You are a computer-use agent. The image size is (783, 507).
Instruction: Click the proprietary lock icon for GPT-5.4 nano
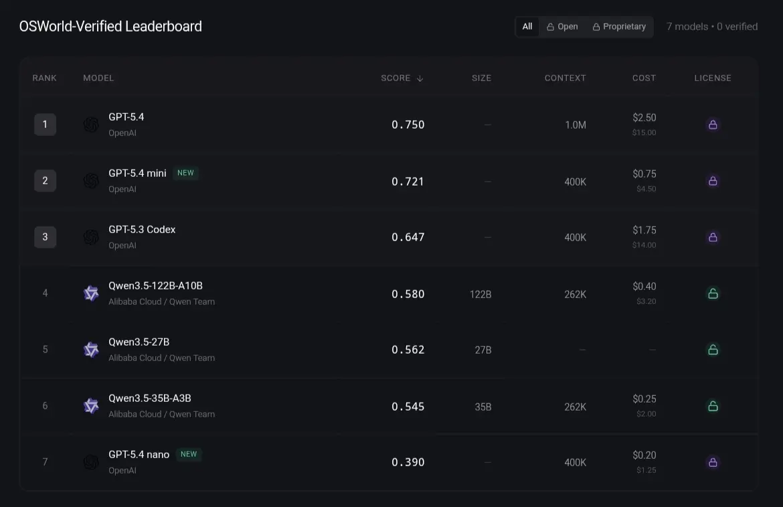click(x=713, y=462)
